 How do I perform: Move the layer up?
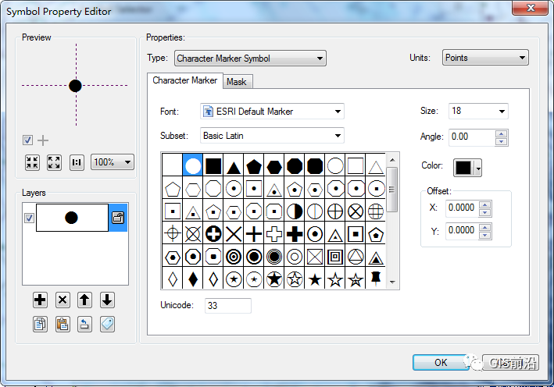(x=84, y=300)
